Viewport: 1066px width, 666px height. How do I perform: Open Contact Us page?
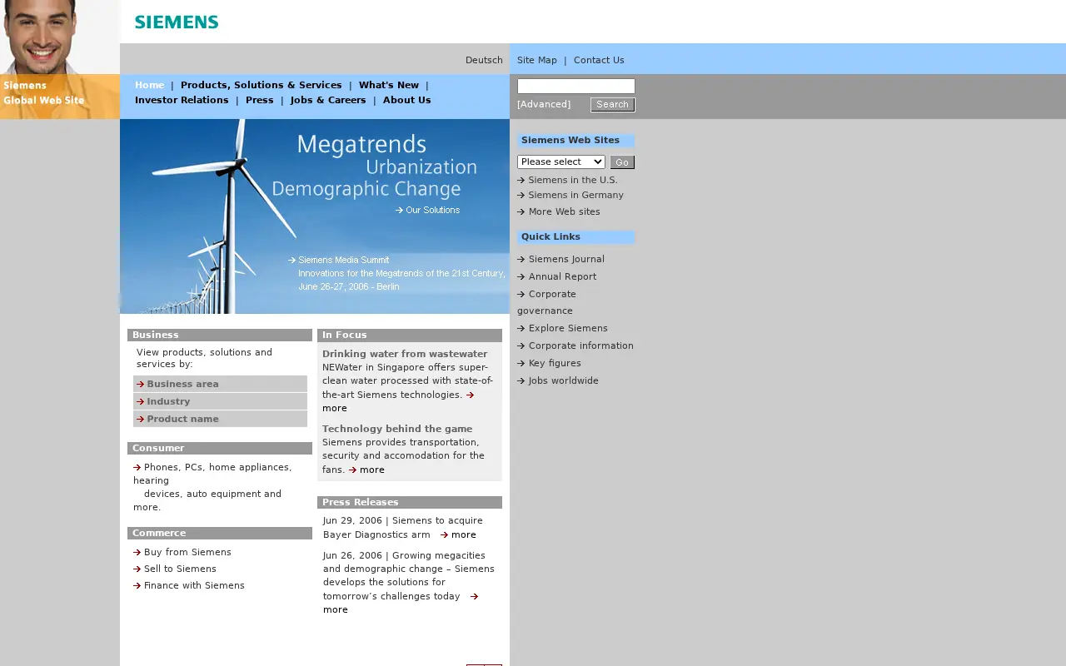coord(599,60)
